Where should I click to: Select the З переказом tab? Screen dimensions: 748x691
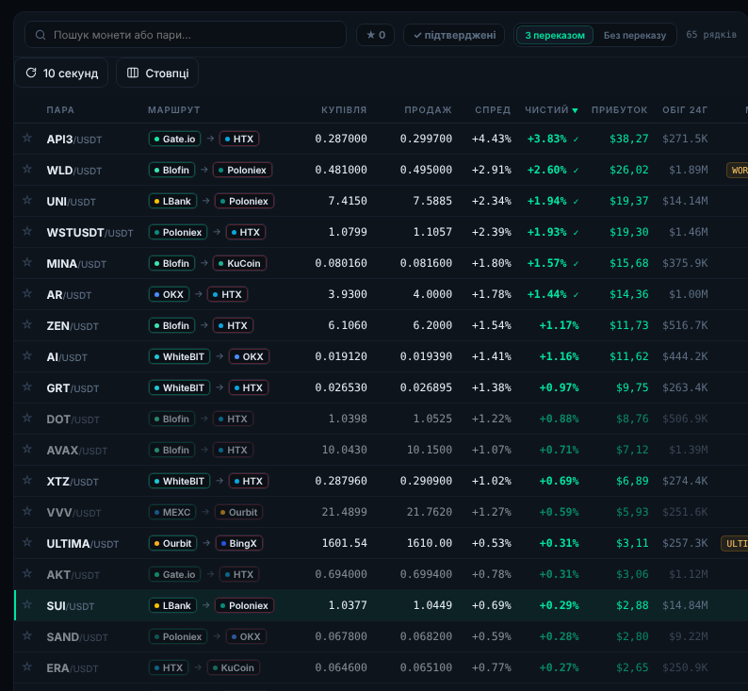[555, 35]
